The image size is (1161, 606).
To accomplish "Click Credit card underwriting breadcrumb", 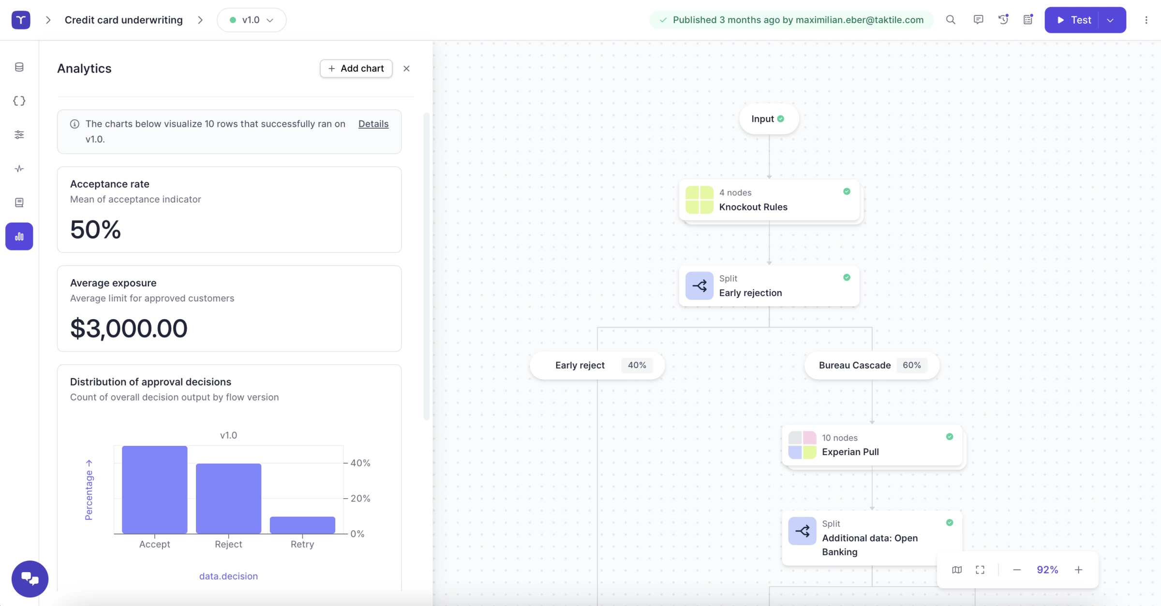I will 124,20.
